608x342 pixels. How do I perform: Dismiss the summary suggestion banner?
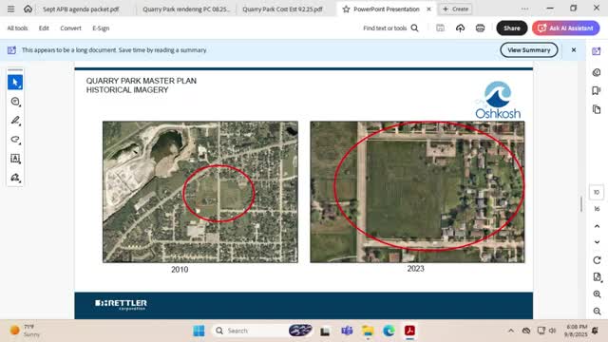[574, 50]
